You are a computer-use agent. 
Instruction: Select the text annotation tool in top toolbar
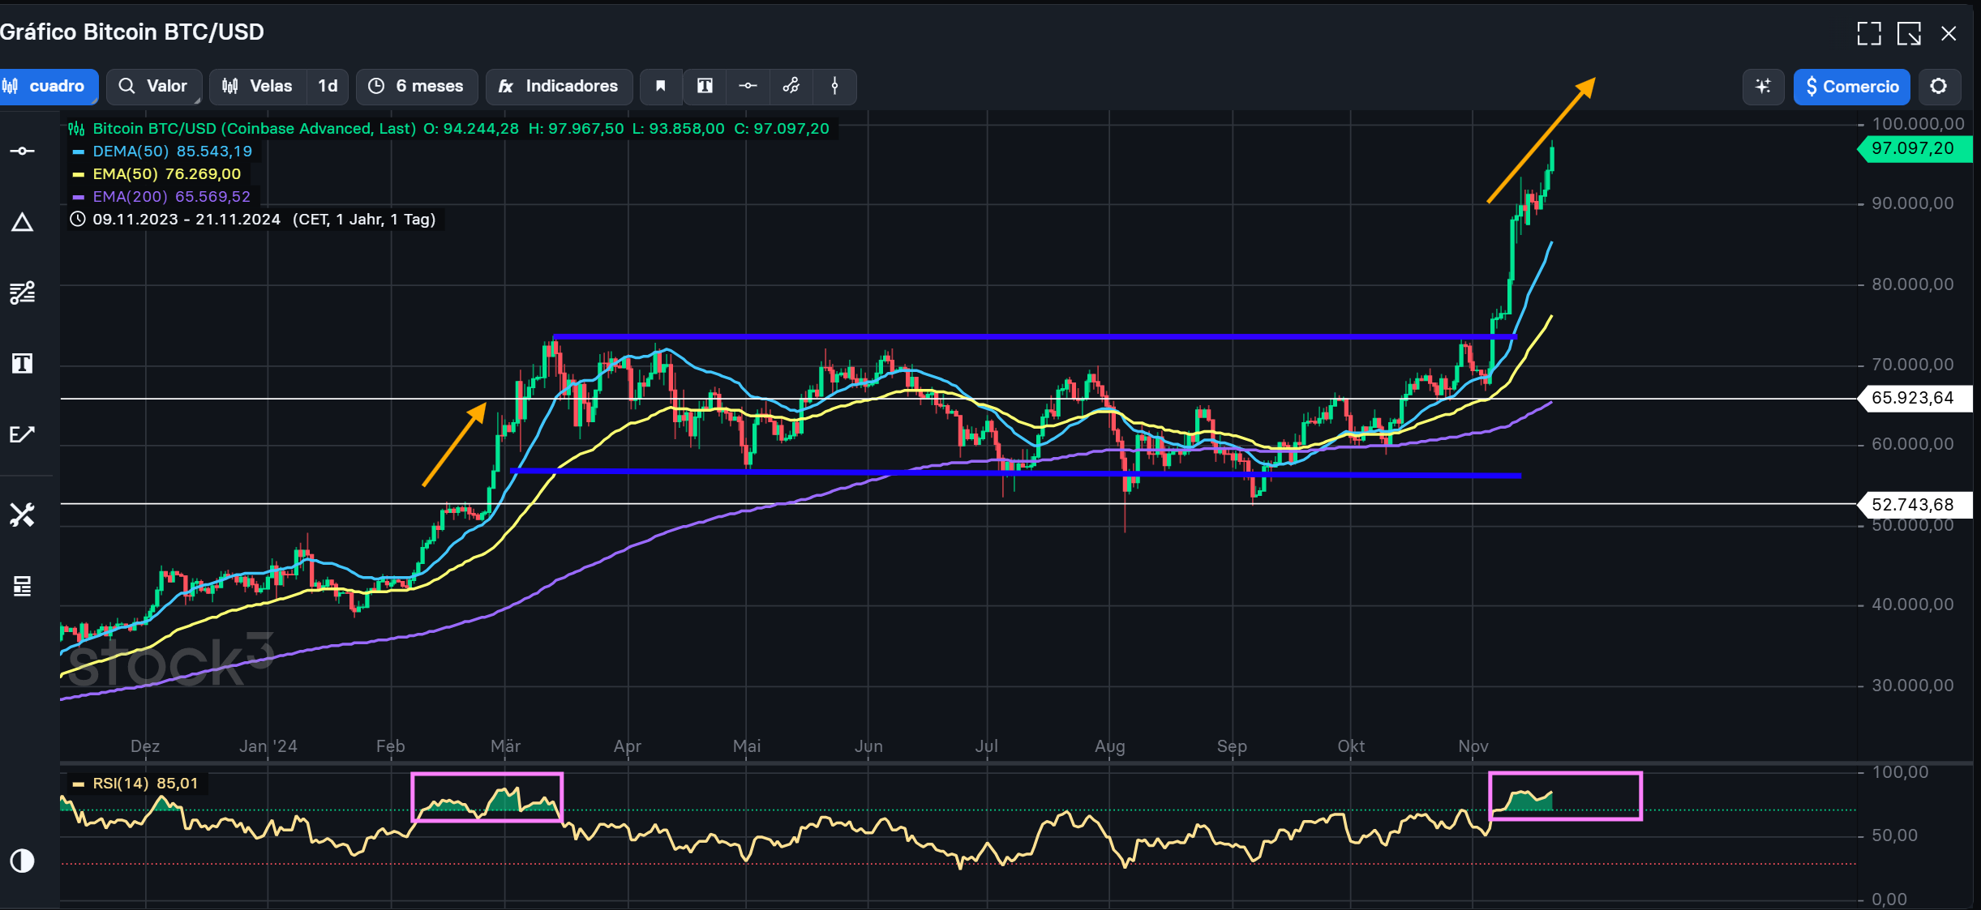point(705,87)
